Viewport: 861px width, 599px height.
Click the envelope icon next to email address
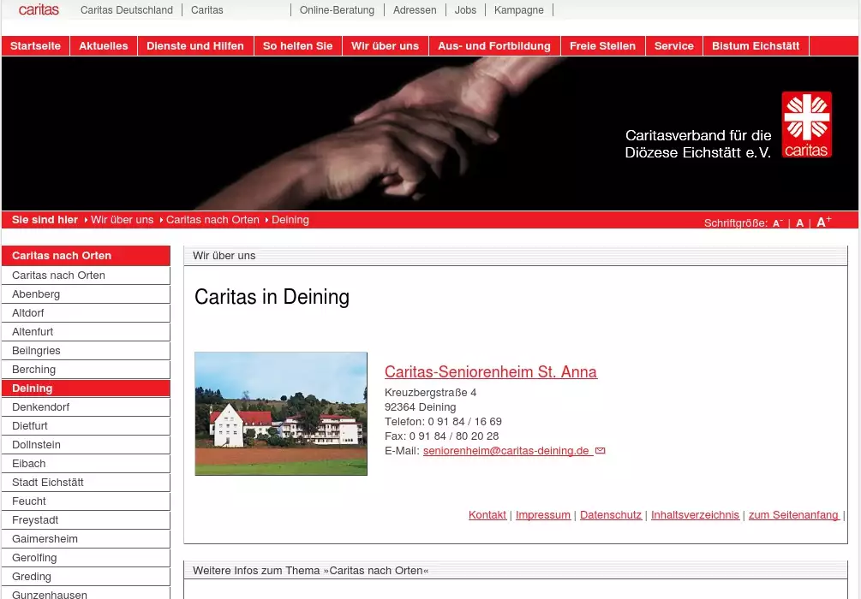600,451
